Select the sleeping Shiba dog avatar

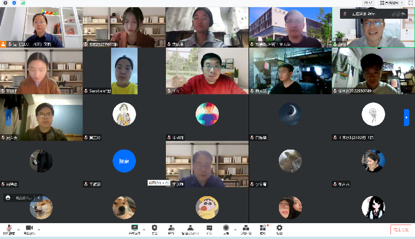pos(41,208)
